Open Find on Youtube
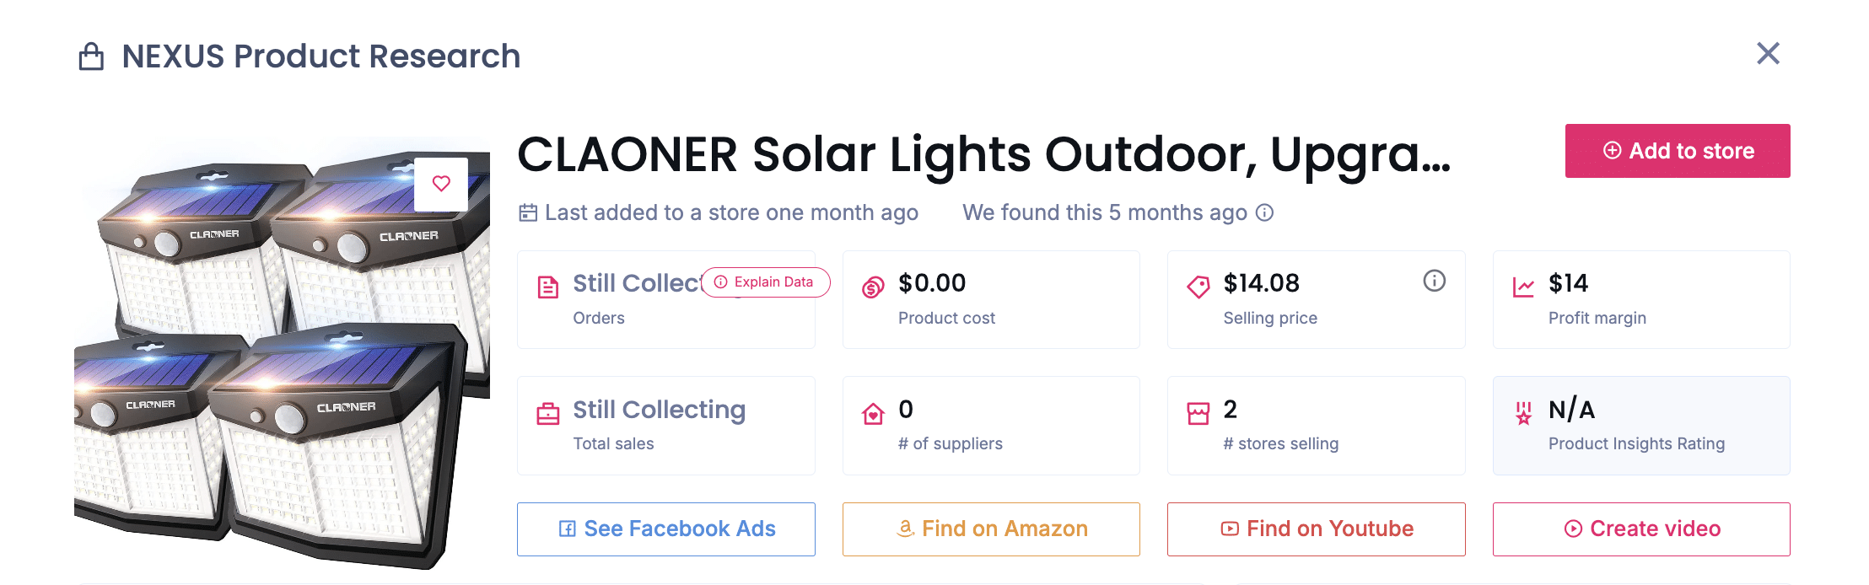Screen dimensions: 1869x585 pos(1316,529)
